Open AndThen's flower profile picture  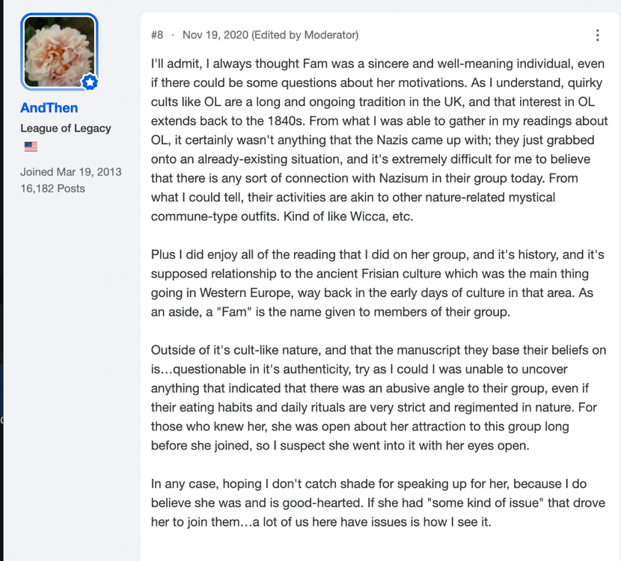click(59, 52)
